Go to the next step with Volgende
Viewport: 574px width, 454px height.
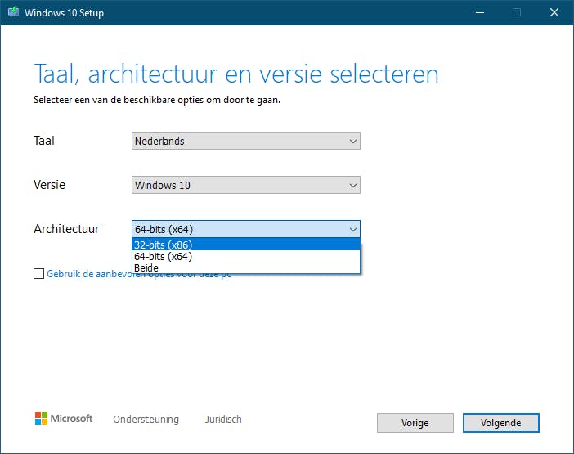(500, 423)
